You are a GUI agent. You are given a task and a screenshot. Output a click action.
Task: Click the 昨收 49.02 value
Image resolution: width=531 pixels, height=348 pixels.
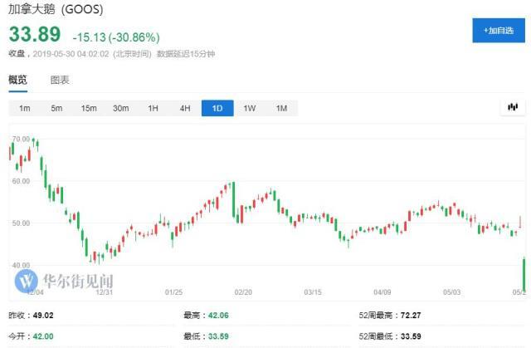pos(43,316)
